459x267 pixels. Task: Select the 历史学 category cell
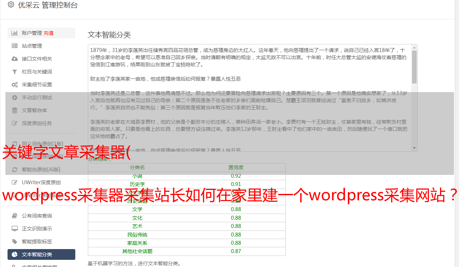click(x=137, y=184)
